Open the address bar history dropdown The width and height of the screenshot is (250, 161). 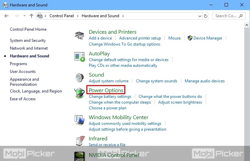[199, 16]
